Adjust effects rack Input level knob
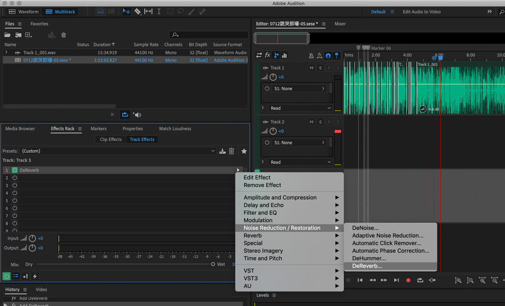The width and height of the screenshot is (505, 306). click(32, 239)
